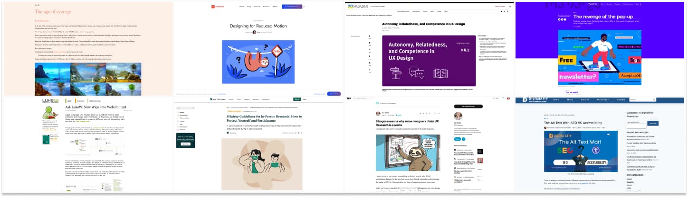688x197 pixels.
Task: Accept cookies with the purple banner button
Action: coord(334,94)
